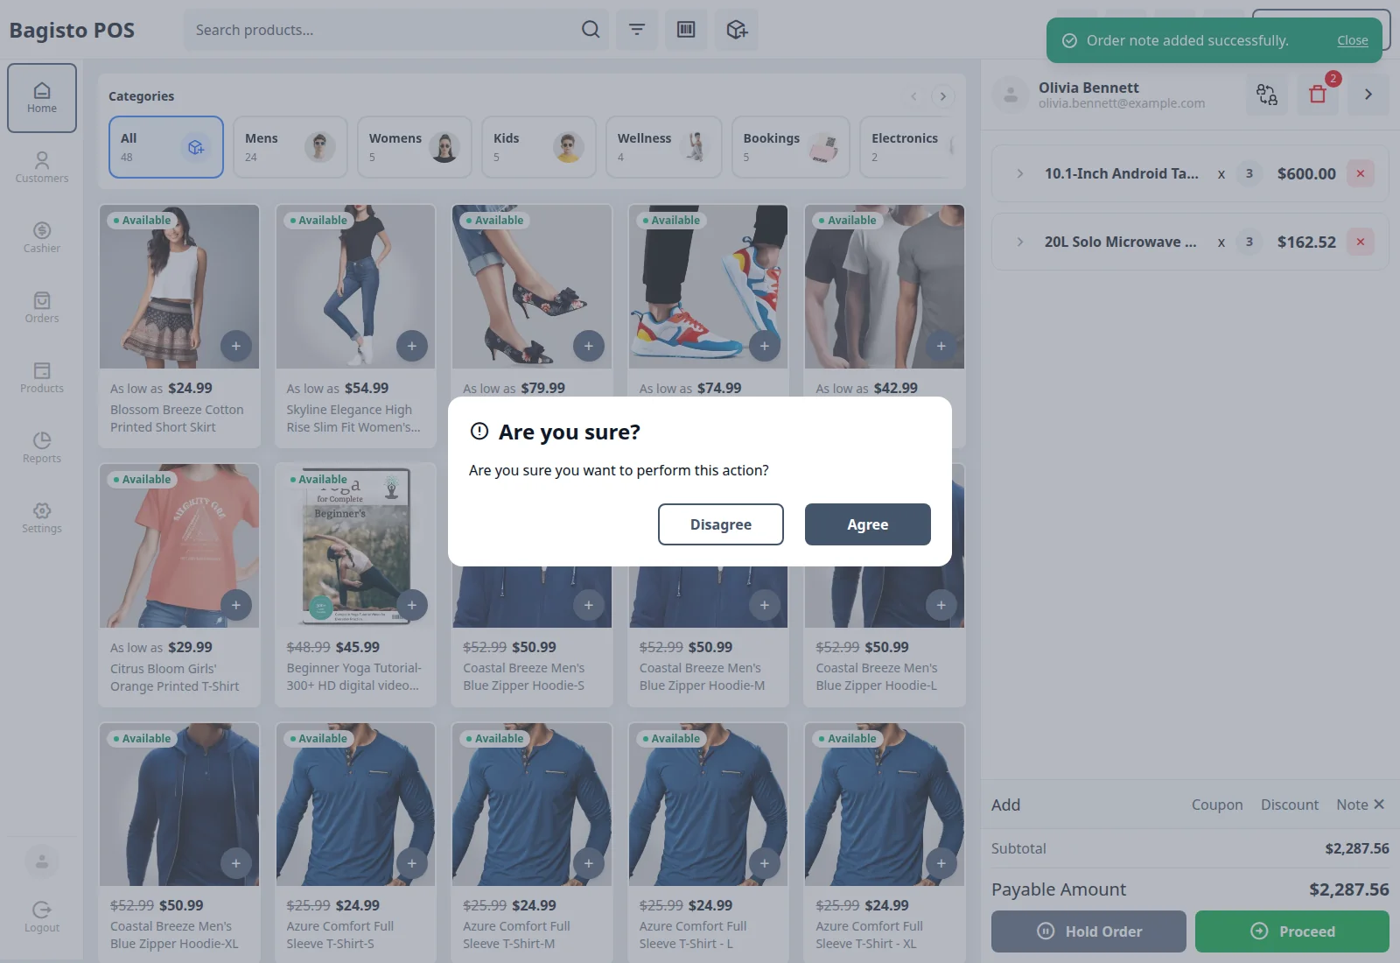
Task: Select the Wellness category tab
Action: pos(663,147)
